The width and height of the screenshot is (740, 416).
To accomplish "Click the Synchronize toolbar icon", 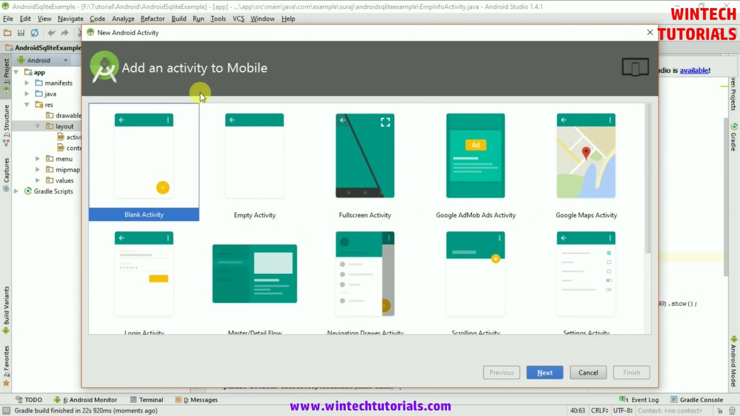I will click(35, 33).
